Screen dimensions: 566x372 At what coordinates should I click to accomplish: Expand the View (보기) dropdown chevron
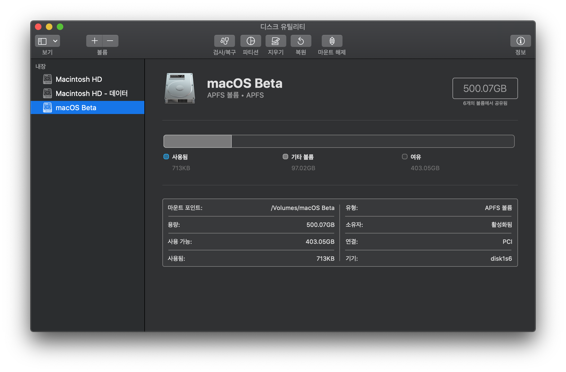click(x=55, y=41)
